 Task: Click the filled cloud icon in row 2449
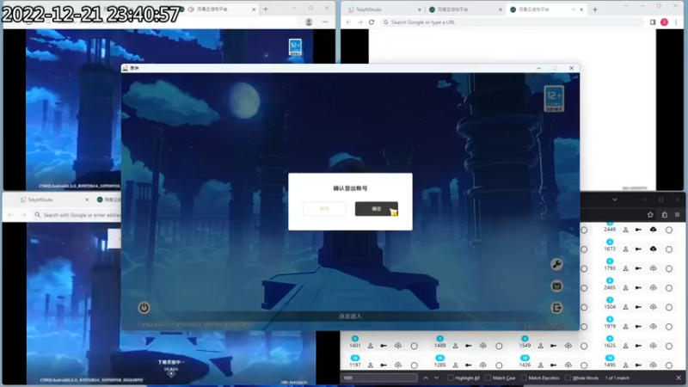654,230
